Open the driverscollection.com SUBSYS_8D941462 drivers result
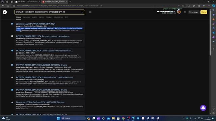 (x=42, y=65)
